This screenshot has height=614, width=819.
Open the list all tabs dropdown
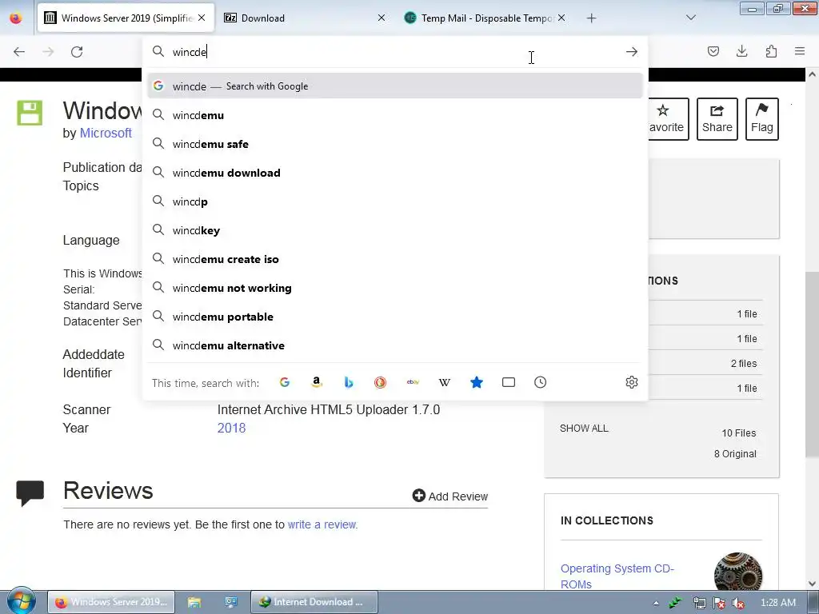690,18
